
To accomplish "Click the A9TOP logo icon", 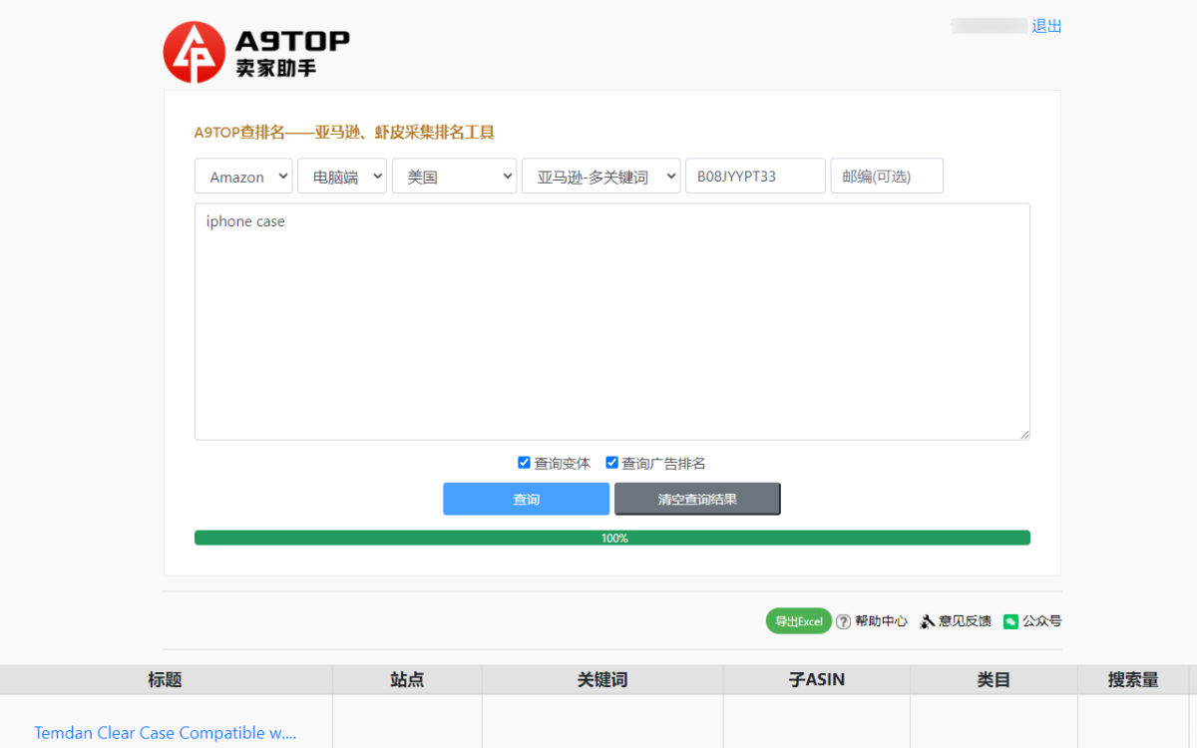I will point(195,52).
